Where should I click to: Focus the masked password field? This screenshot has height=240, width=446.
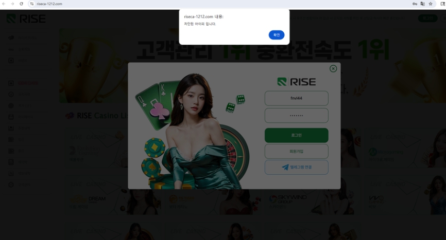pyautogui.click(x=296, y=116)
